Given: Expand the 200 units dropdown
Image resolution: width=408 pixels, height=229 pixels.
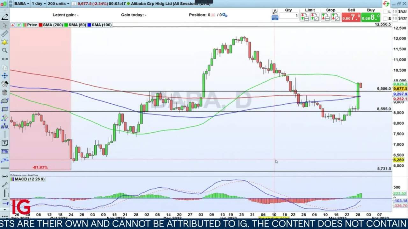Looking at the screenshot, I should click(x=58, y=3).
